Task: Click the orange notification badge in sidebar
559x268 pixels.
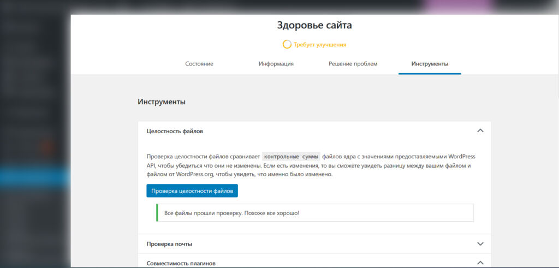Action: click(47, 146)
